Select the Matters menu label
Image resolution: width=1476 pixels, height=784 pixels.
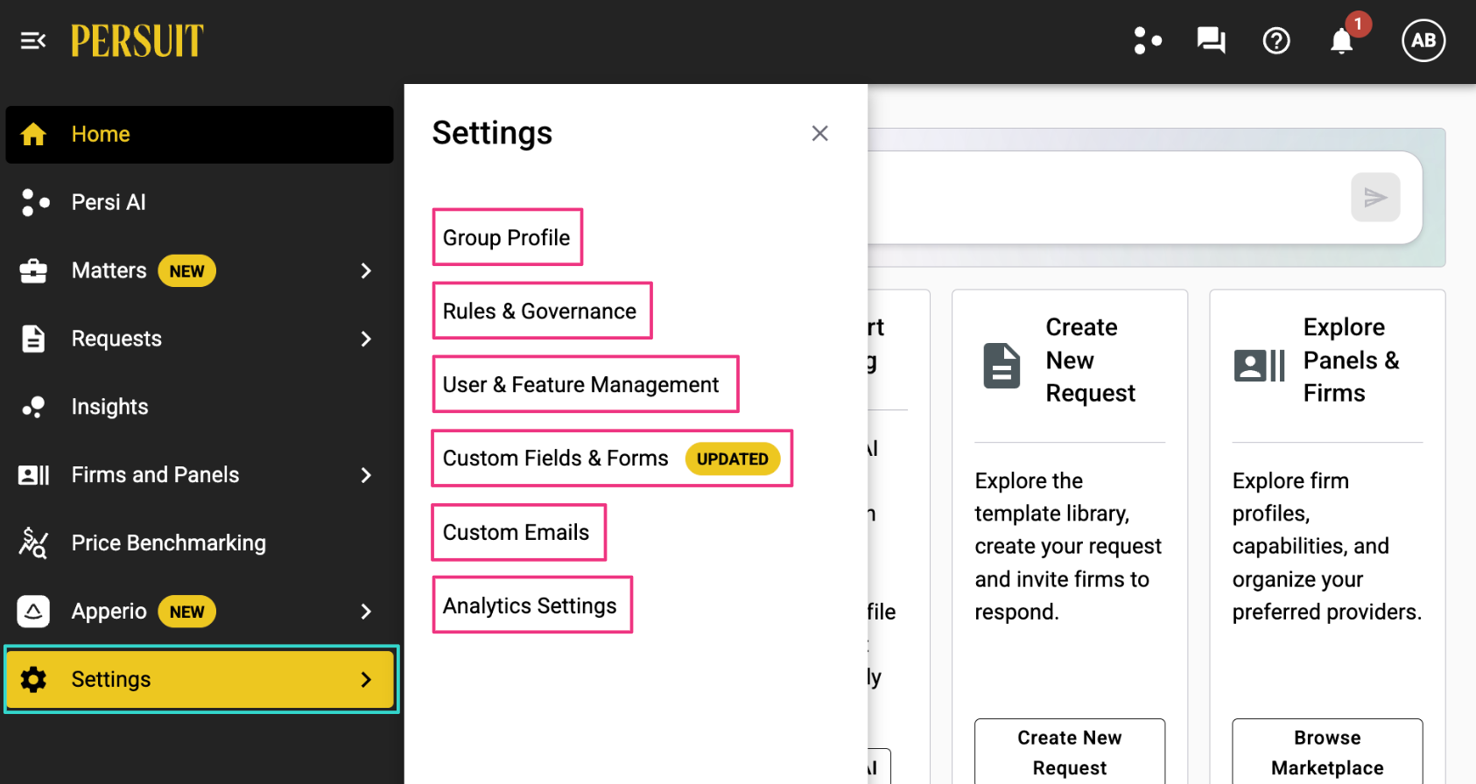[x=109, y=270]
